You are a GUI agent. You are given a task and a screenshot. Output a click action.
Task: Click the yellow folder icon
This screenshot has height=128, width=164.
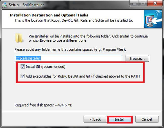click(x=20, y=38)
